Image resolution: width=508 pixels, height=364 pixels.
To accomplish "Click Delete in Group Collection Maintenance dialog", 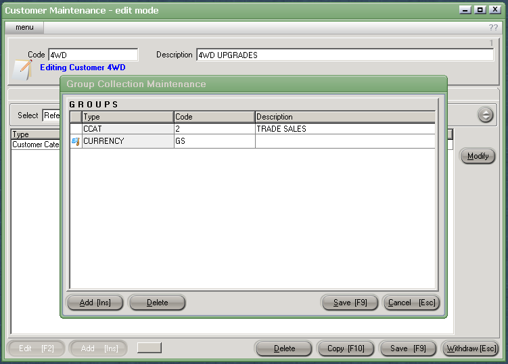I will [x=157, y=303].
